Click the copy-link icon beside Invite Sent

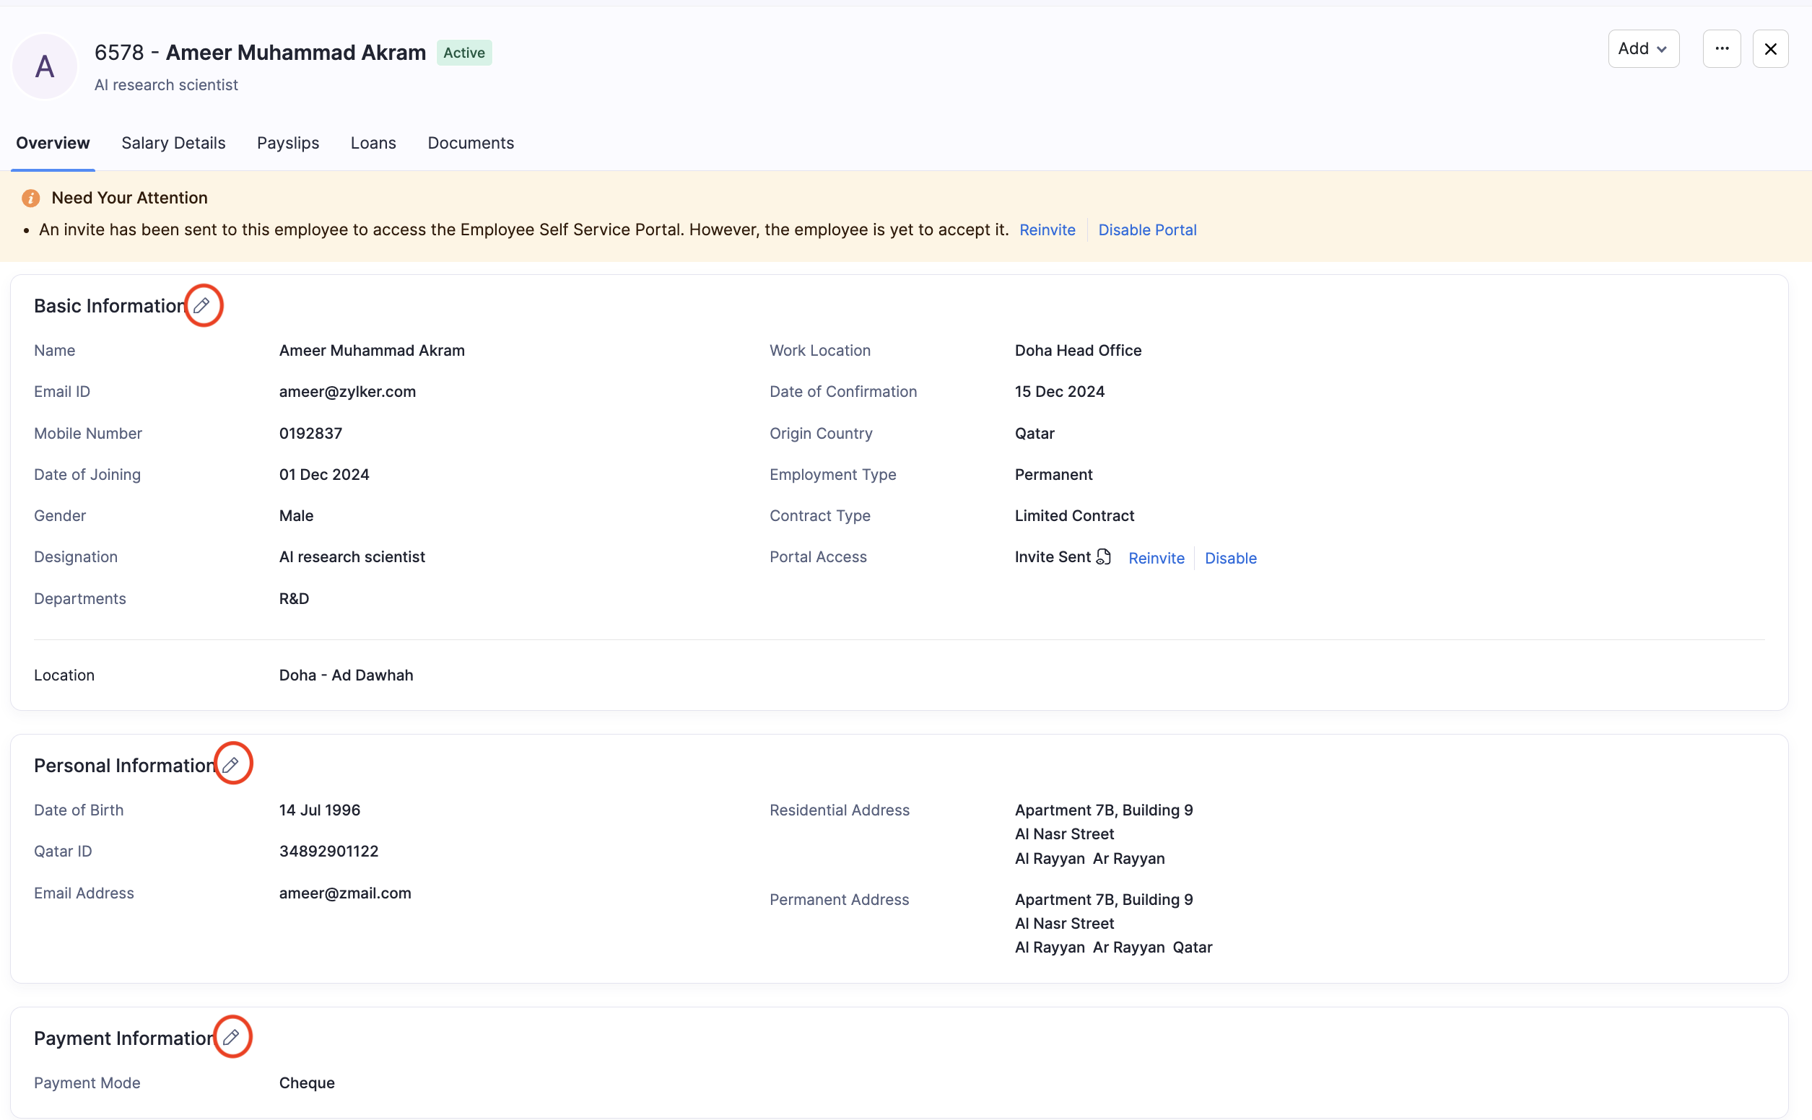click(1104, 557)
